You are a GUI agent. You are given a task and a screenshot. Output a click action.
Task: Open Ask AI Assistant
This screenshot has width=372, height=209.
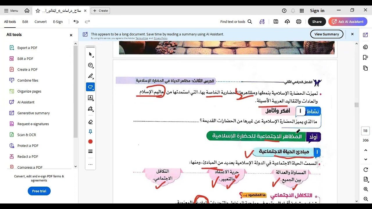coord(348,22)
